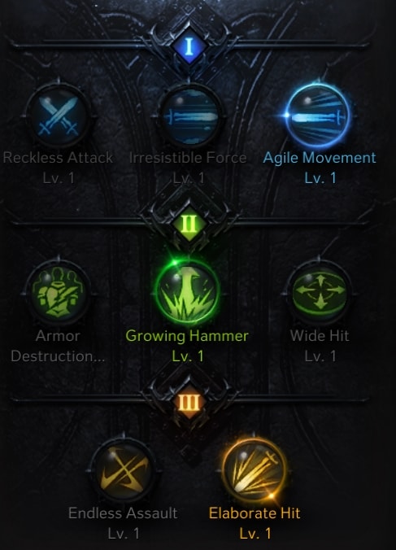Select the Endless Assault tripod icon
This screenshot has height=550, width=396.
[123, 470]
